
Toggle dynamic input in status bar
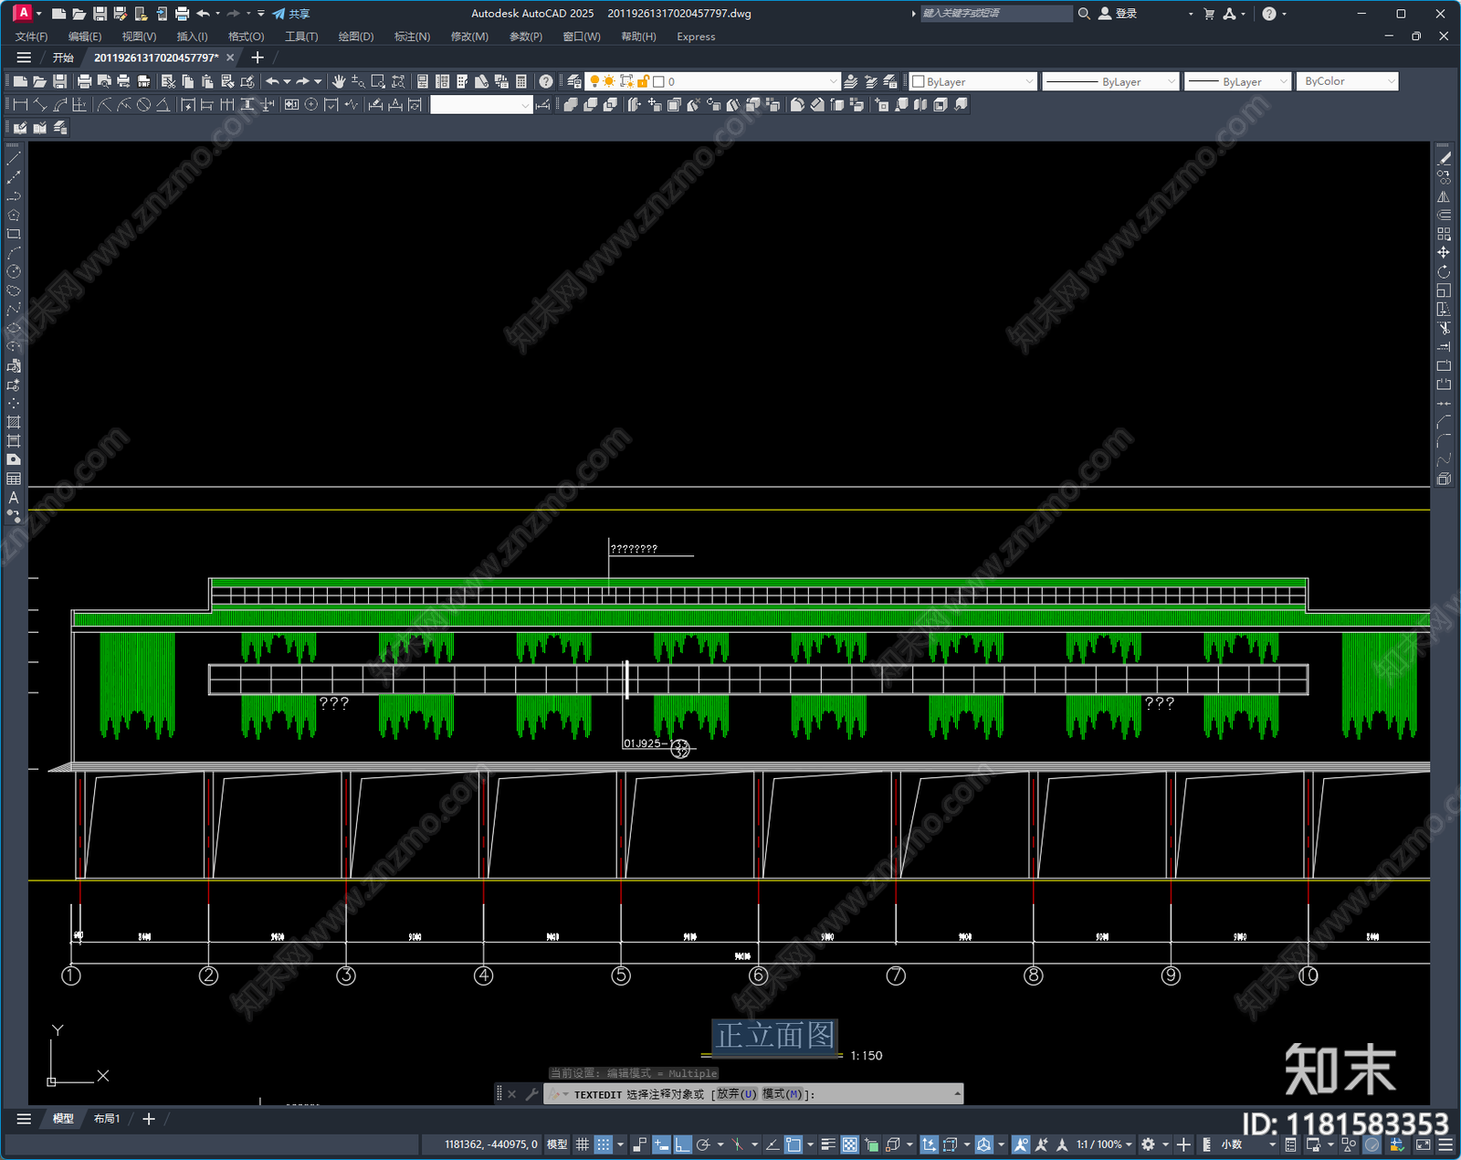pos(661,1144)
